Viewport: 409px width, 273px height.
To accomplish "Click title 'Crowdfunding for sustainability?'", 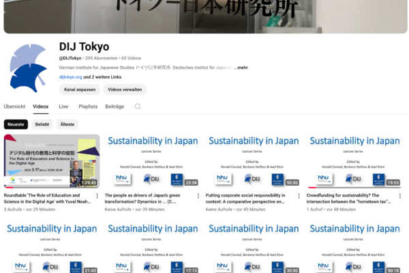I will point(348,199).
